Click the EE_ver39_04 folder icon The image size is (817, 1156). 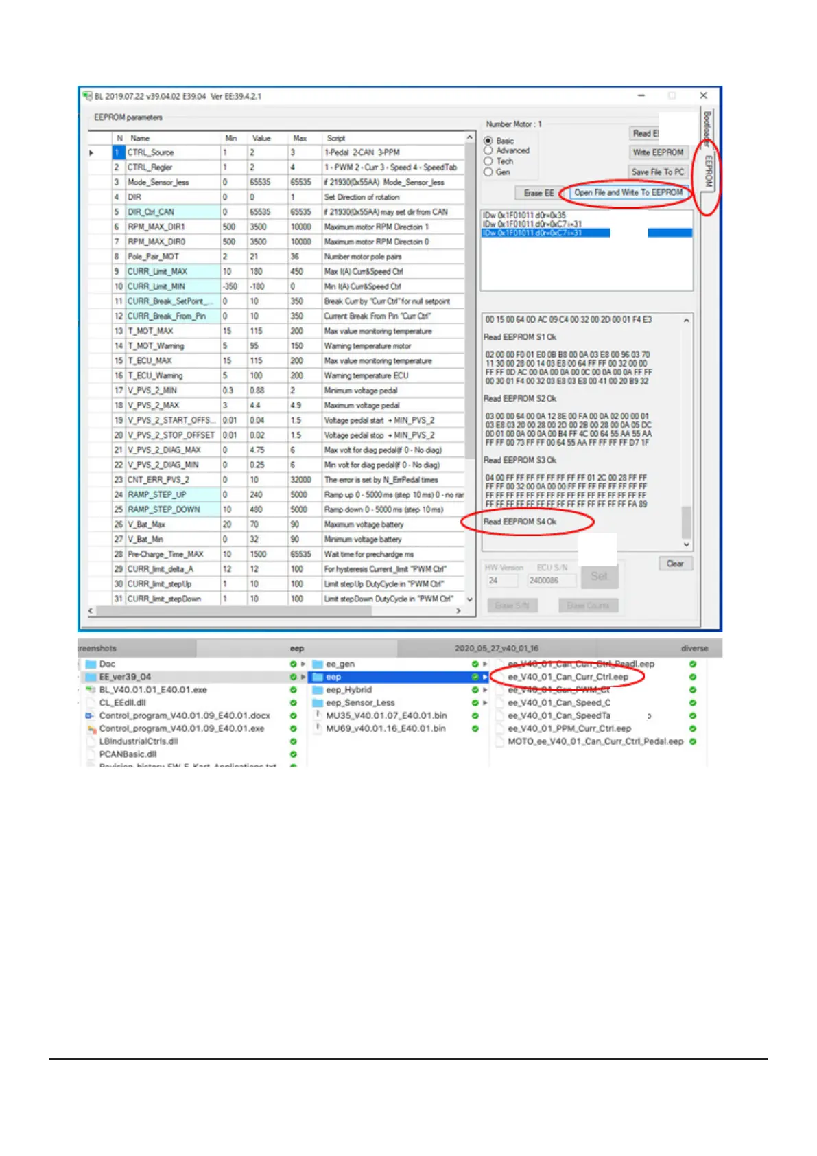click(x=91, y=677)
